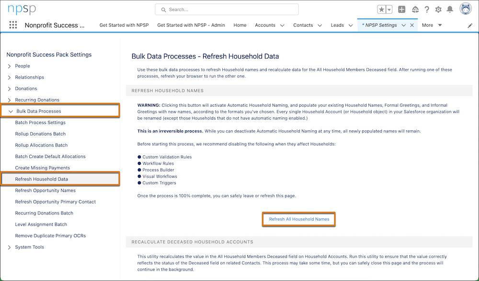Open the Accounts tab dropdown chevron
Image resolution: width=479 pixels, height=281 pixels.
point(282,25)
